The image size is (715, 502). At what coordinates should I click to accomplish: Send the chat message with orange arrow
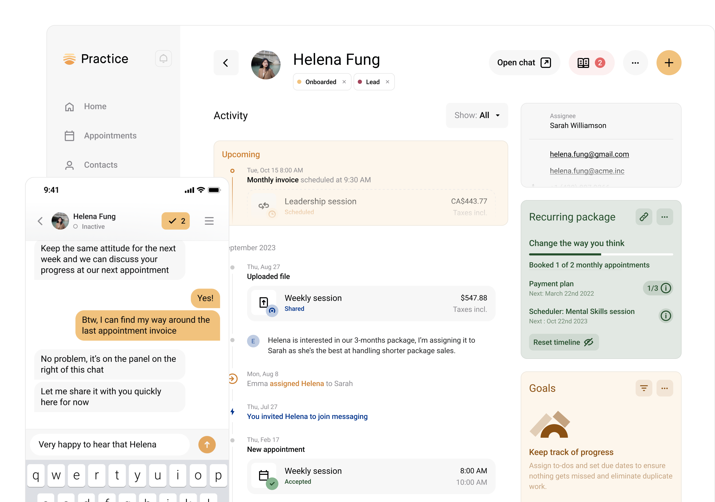click(207, 444)
